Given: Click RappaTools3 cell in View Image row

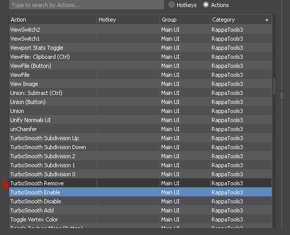Looking at the screenshot, I should click(x=241, y=84).
